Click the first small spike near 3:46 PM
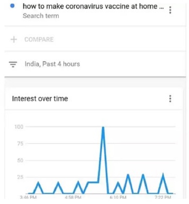 pyautogui.click(x=38, y=183)
